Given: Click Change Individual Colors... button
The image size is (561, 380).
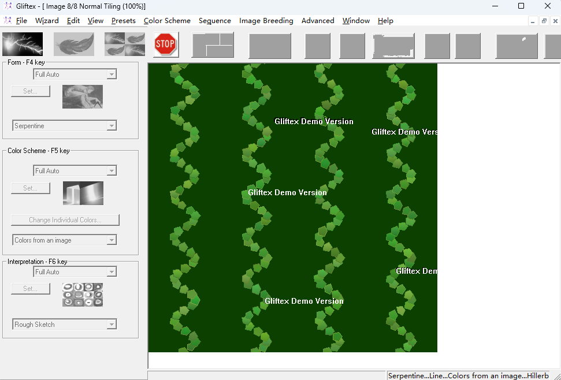Looking at the screenshot, I should coord(65,220).
